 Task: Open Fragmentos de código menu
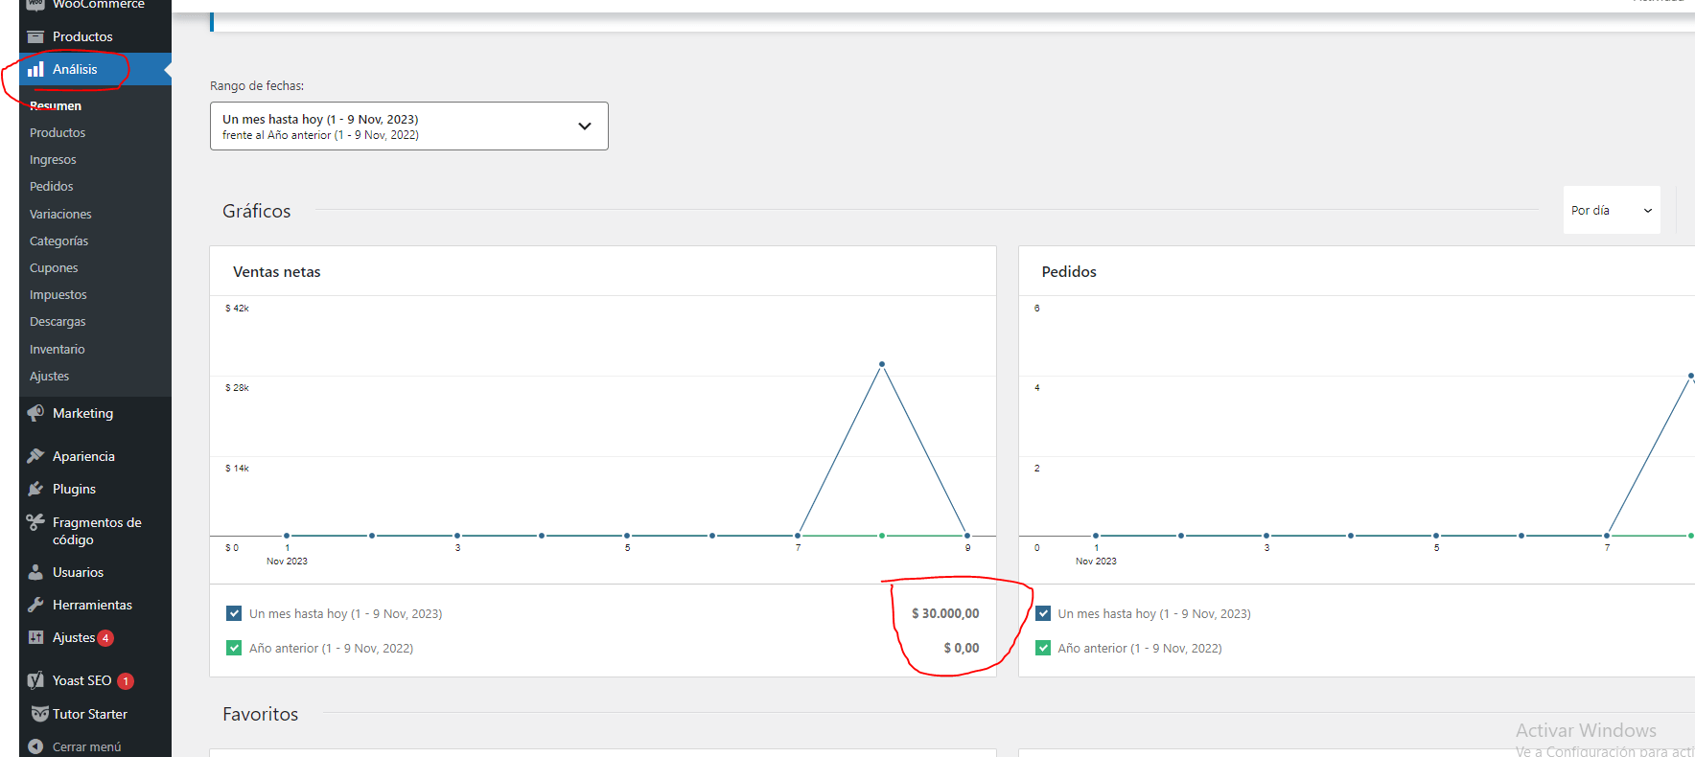click(x=97, y=531)
